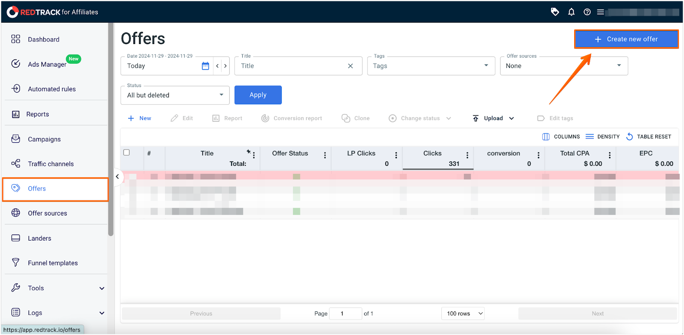The width and height of the screenshot is (684, 335).
Task: Open the Offer sources dropdown
Action: [563, 66]
